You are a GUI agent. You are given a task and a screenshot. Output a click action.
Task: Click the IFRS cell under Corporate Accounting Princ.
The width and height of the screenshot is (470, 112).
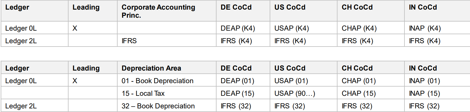[x=129, y=41]
